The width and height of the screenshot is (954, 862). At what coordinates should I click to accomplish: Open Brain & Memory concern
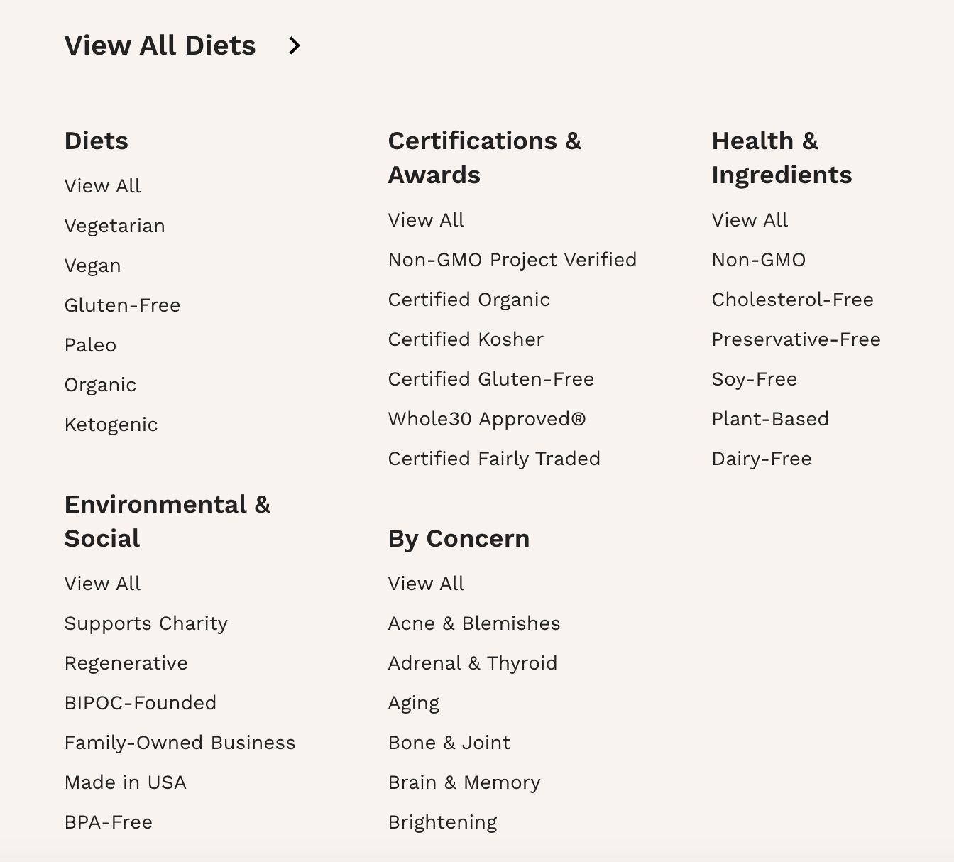pos(464,782)
